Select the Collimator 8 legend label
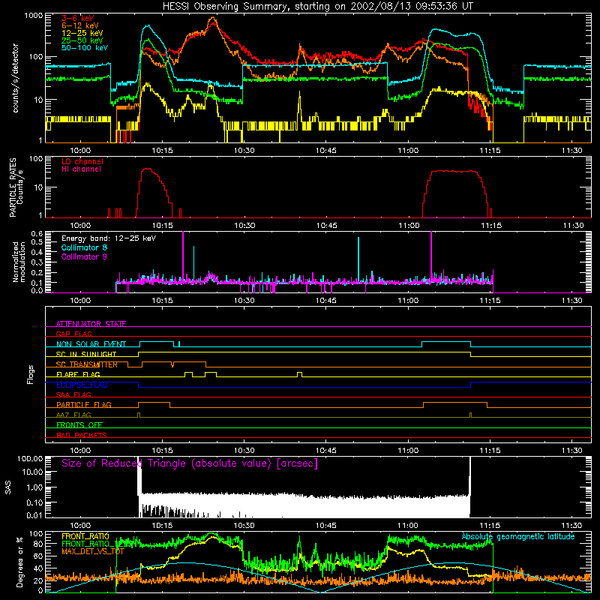This screenshot has width=600, height=600. (84, 247)
